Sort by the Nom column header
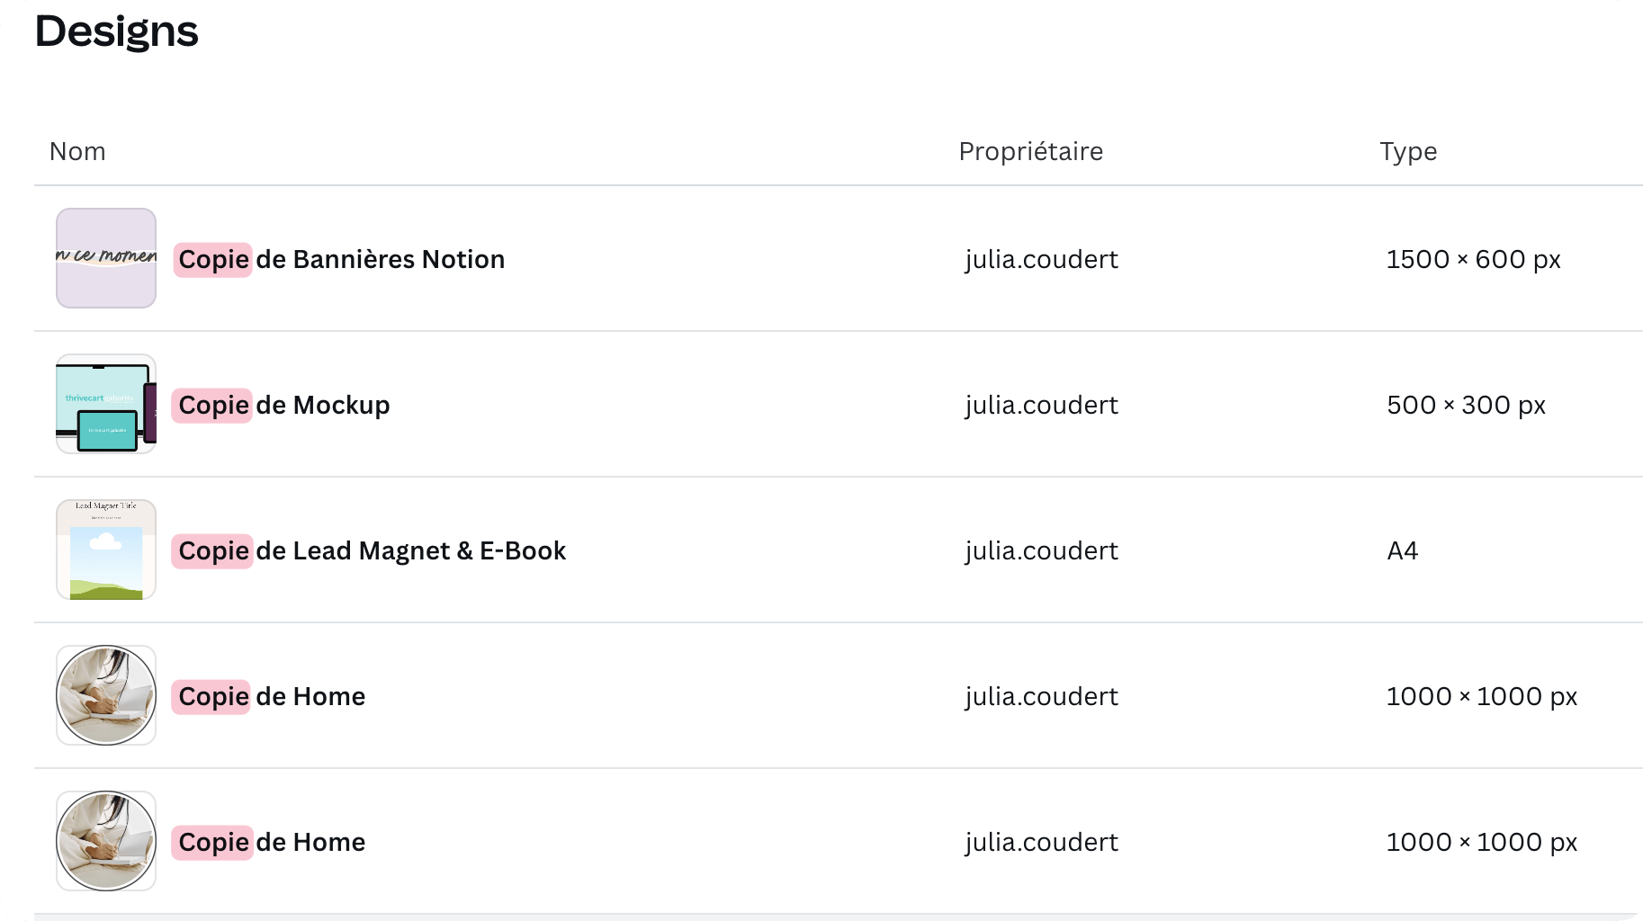1643x921 pixels. [77, 151]
